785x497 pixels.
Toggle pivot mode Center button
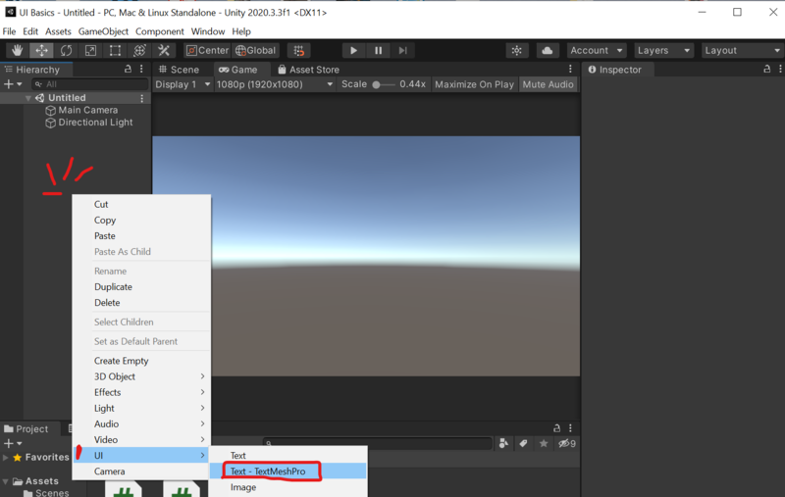coord(207,50)
